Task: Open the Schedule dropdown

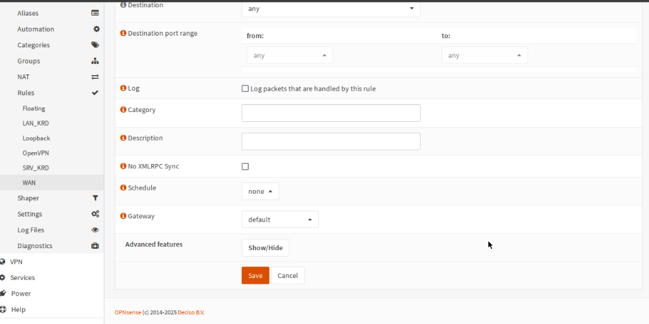Action: pos(260,192)
